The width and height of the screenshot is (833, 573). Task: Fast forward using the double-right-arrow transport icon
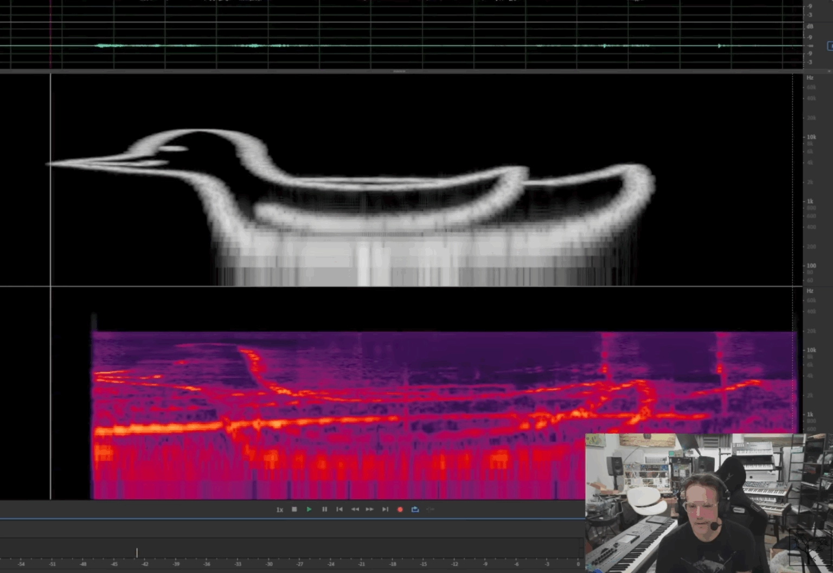tap(370, 509)
